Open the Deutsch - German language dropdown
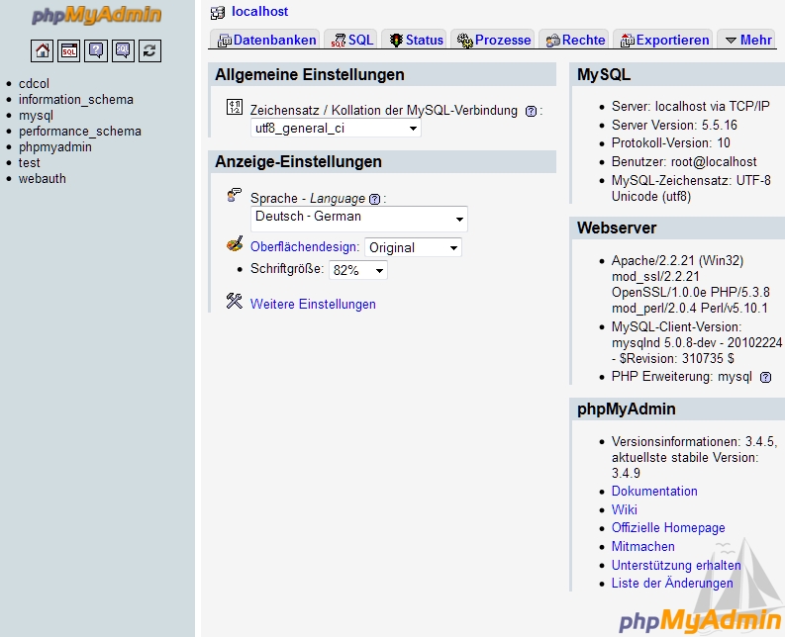 click(x=359, y=219)
